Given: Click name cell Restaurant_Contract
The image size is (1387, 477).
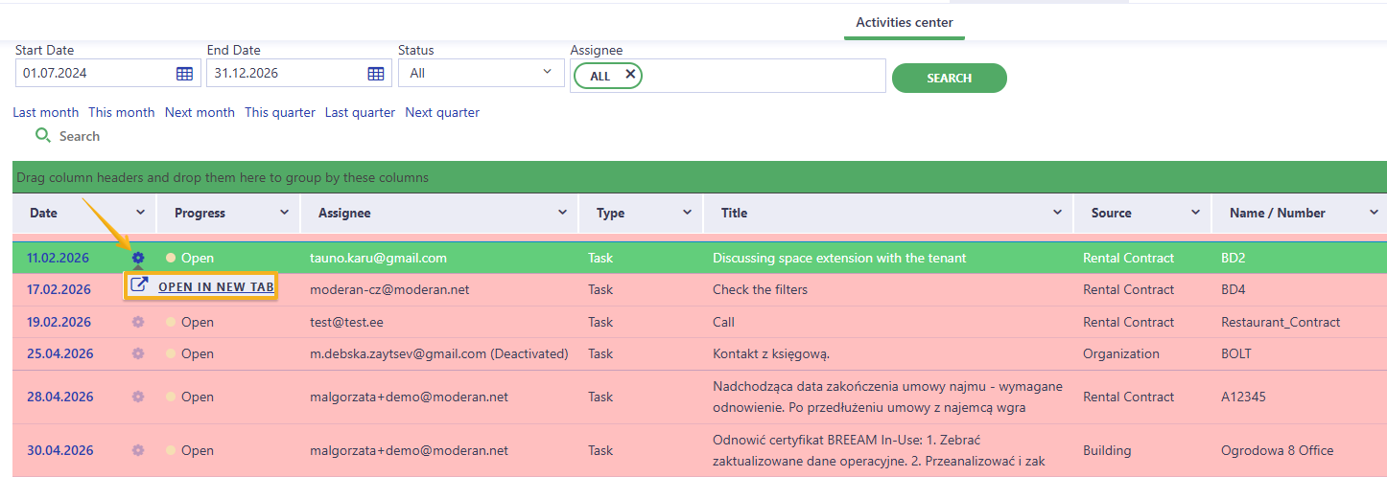Looking at the screenshot, I should (1281, 322).
